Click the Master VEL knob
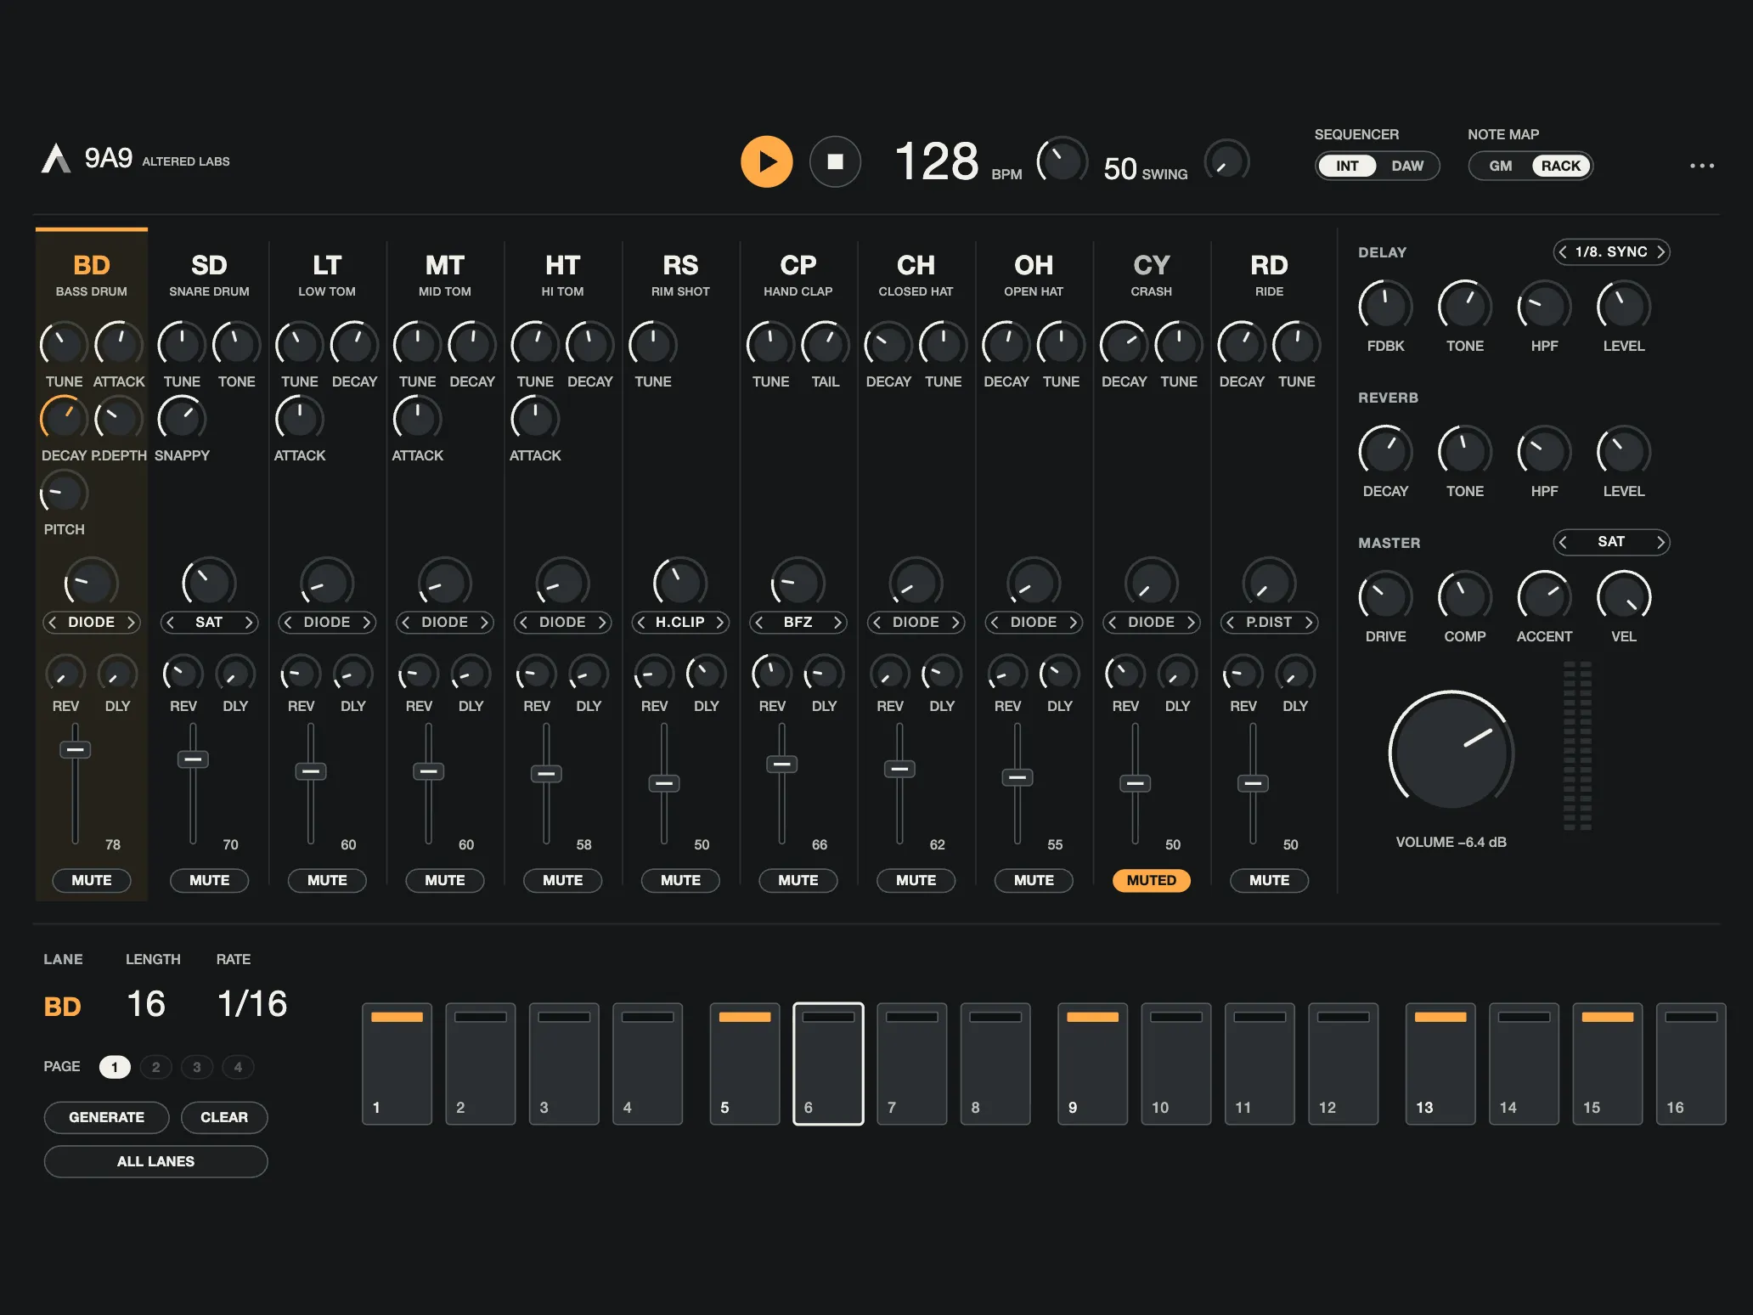The image size is (1753, 1315). [x=1623, y=596]
